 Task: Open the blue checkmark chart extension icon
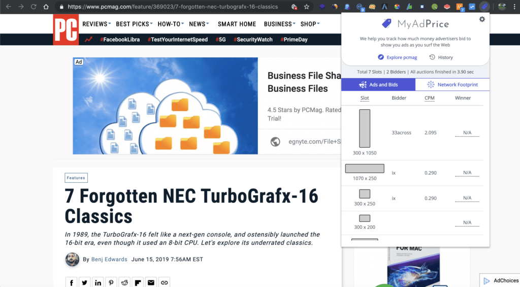click(x=472, y=7)
